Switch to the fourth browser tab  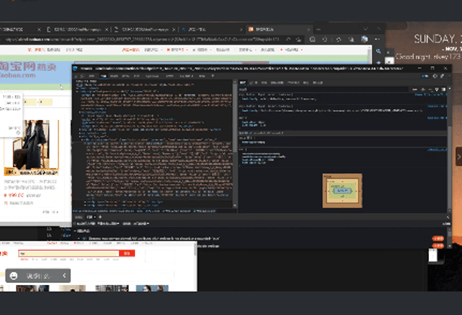pyautogui.click(x=212, y=29)
